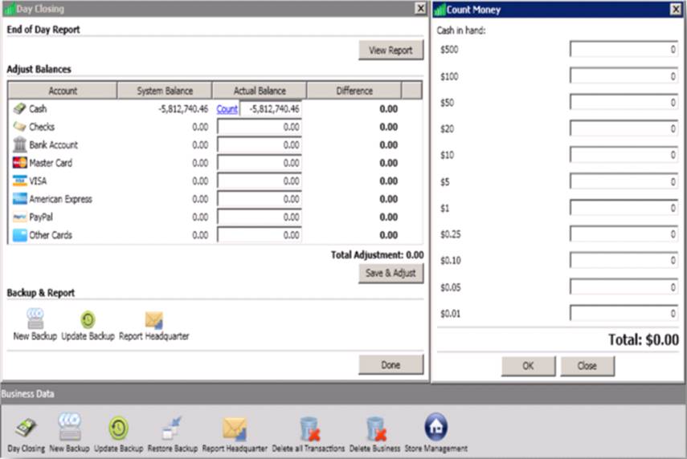Click New Backup icon in bottom toolbar

click(x=69, y=429)
